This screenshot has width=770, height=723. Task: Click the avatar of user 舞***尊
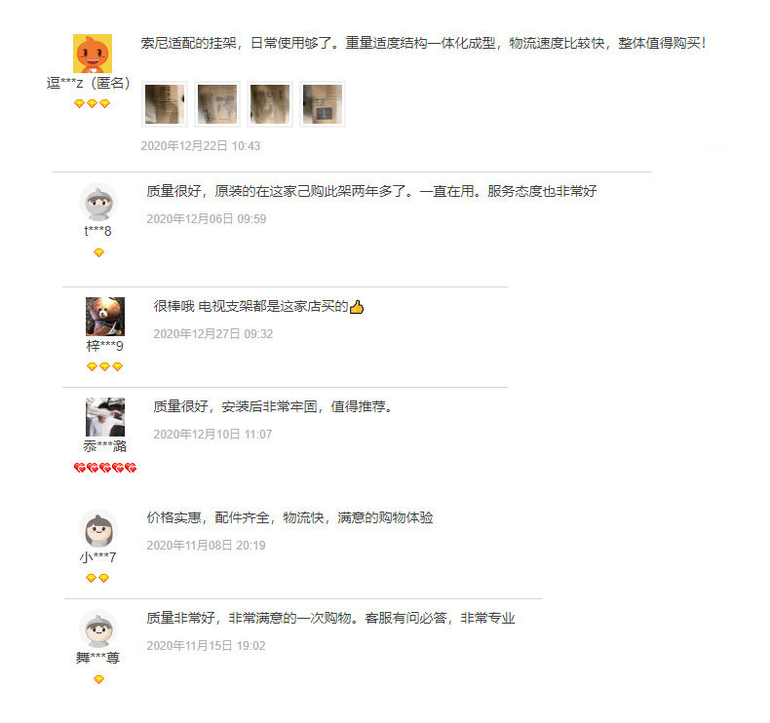point(98,629)
